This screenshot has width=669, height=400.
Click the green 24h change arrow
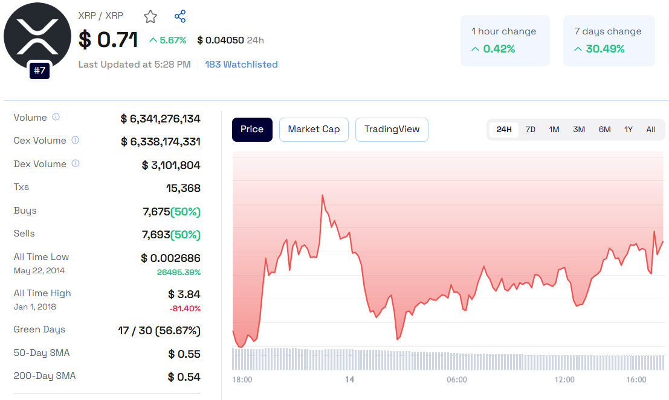[153, 40]
